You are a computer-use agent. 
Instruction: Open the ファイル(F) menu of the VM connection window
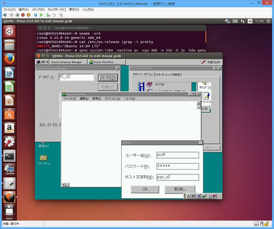(9, 9)
